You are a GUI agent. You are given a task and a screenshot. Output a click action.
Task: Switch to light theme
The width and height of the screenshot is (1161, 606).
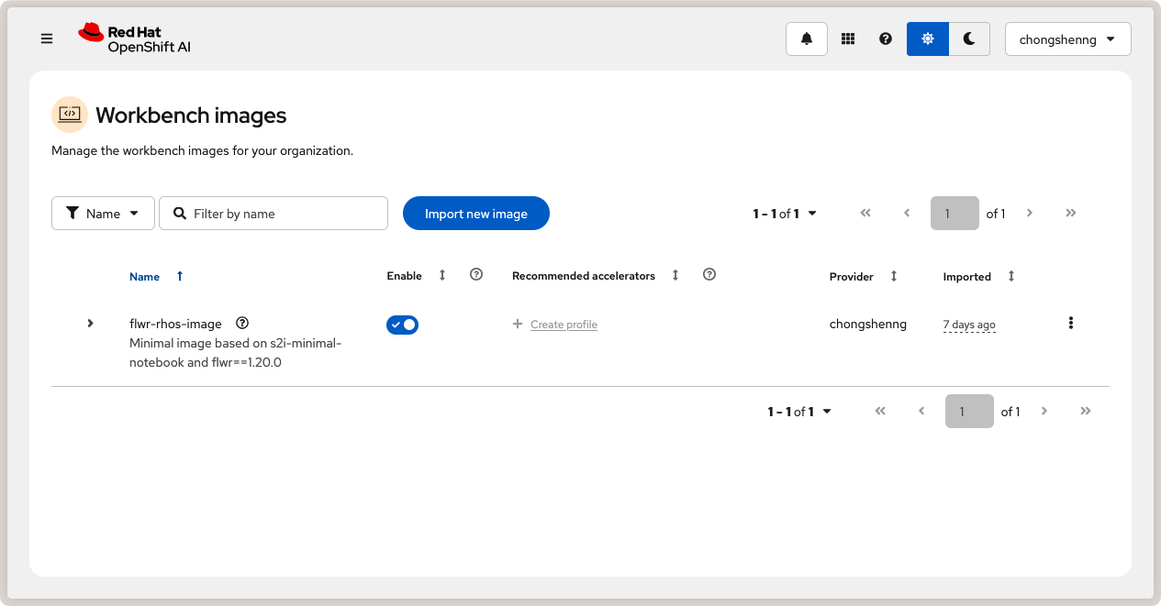click(x=928, y=39)
